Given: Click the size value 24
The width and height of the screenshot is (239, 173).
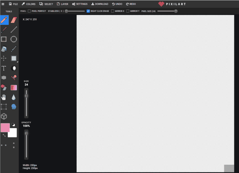Looking at the screenshot, I should 26,85.
